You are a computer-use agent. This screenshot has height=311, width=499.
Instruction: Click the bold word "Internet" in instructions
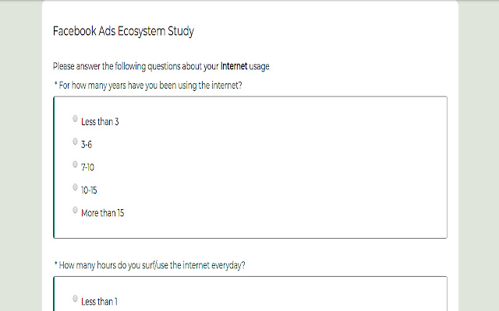point(234,67)
